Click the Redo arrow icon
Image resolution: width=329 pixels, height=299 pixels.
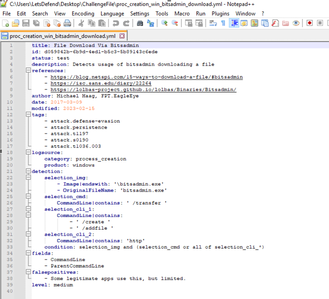(x=126, y=23)
